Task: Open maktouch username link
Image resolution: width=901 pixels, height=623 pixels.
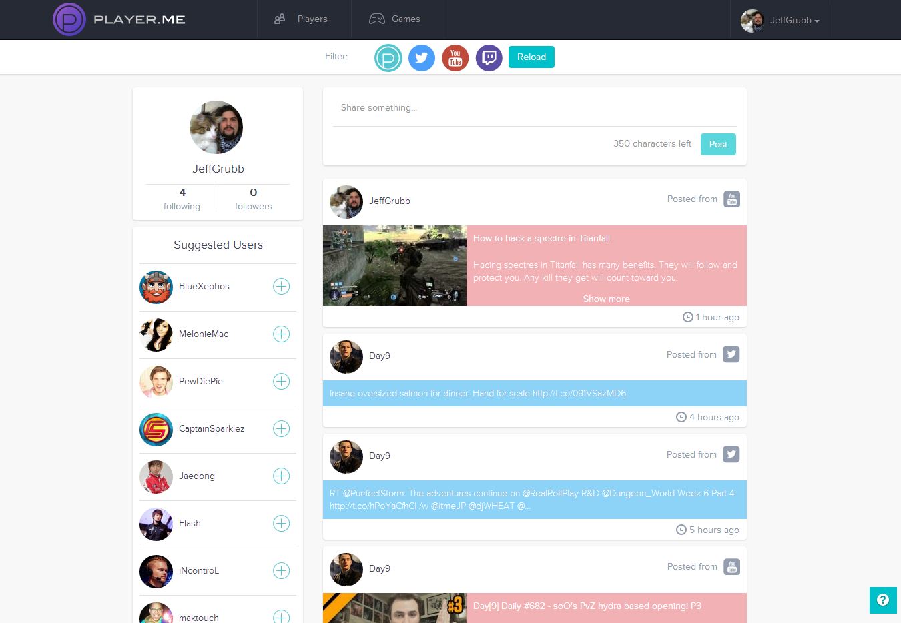Action: tap(199, 618)
